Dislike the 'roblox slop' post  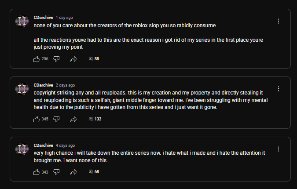pyautogui.click(x=56, y=59)
